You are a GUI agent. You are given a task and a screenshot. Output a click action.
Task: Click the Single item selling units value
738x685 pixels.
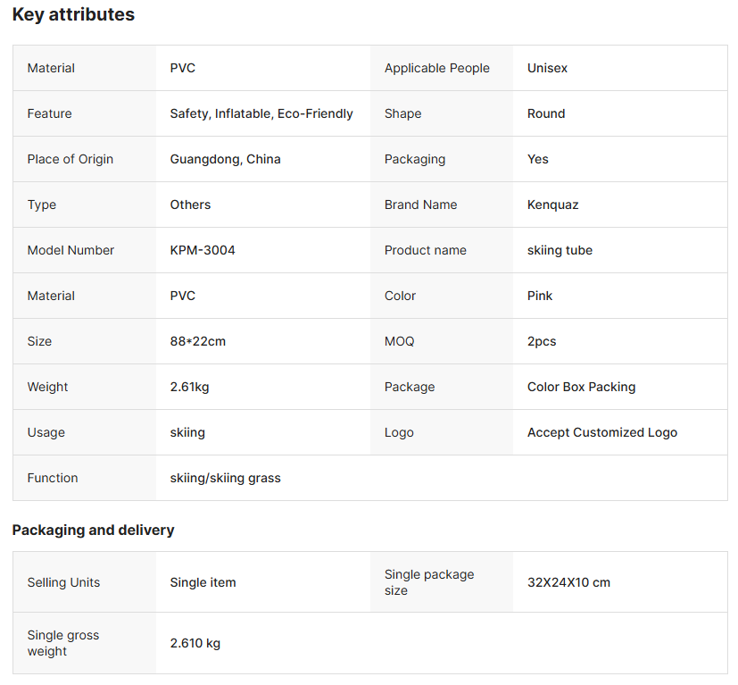[x=203, y=582]
